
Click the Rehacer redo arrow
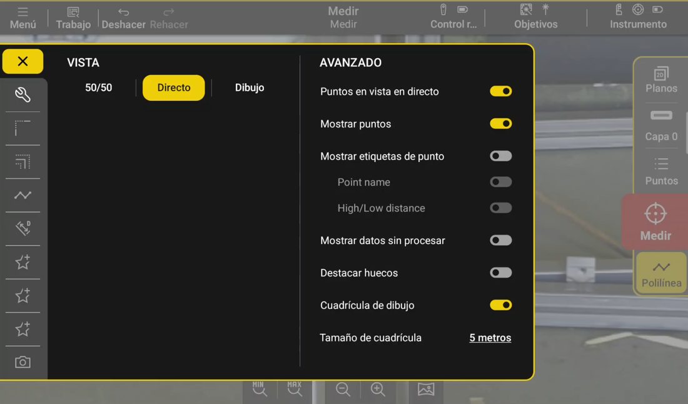tap(169, 18)
